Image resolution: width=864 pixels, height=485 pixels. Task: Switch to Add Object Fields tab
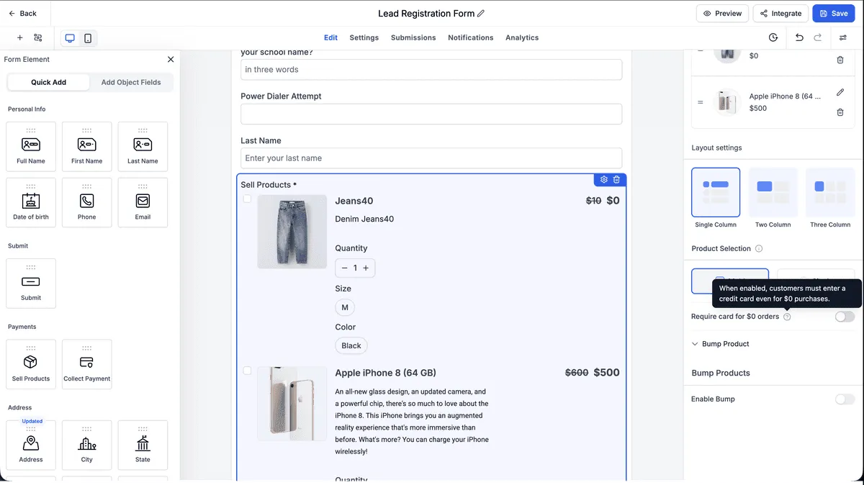(x=131, y=82)
